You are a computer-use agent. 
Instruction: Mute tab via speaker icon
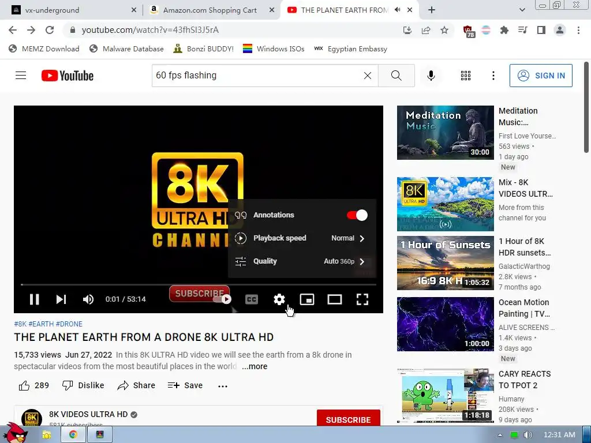point(397,10)
